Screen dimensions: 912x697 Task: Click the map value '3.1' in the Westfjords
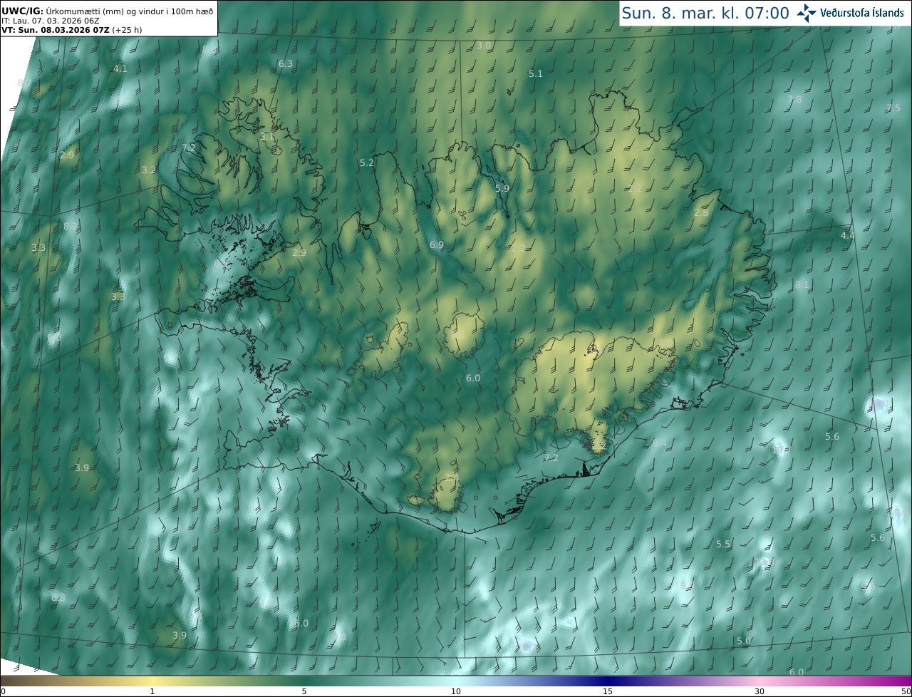click(267, 136)
